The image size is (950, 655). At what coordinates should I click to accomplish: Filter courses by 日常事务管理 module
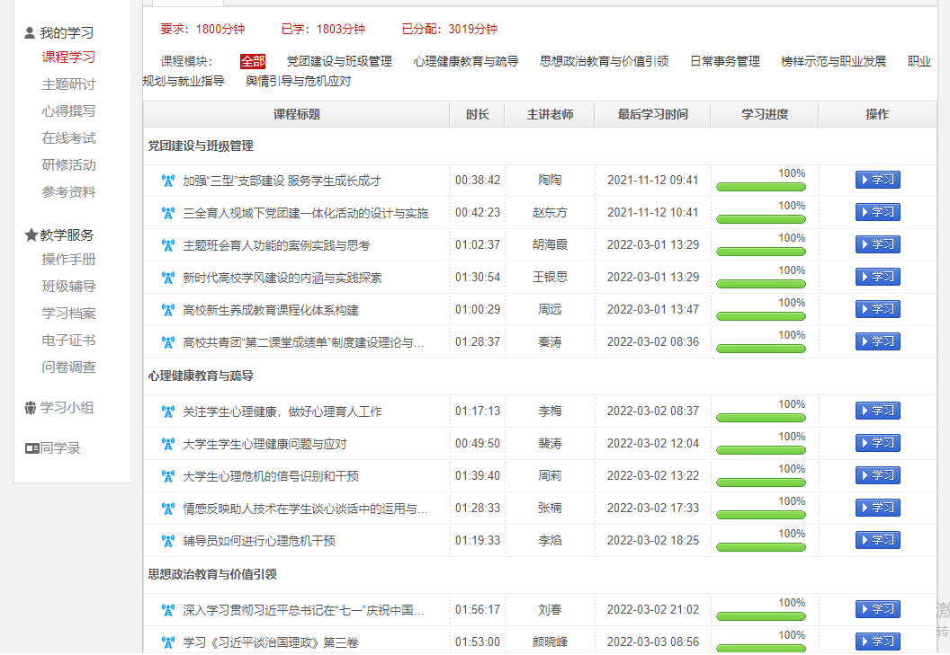pos(724,61)
